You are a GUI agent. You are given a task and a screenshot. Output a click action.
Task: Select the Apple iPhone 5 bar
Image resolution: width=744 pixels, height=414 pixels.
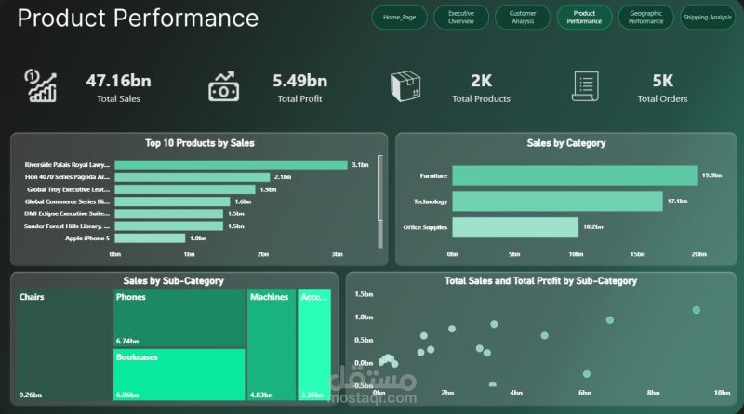[150, 239]
